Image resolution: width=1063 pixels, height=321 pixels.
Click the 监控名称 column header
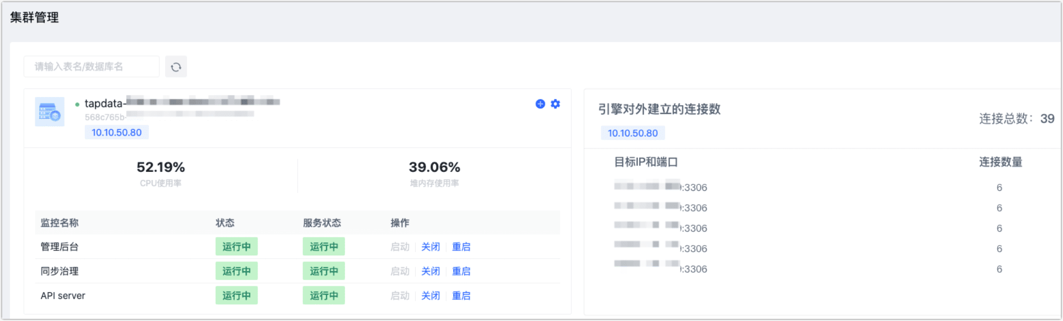(60, 223)
